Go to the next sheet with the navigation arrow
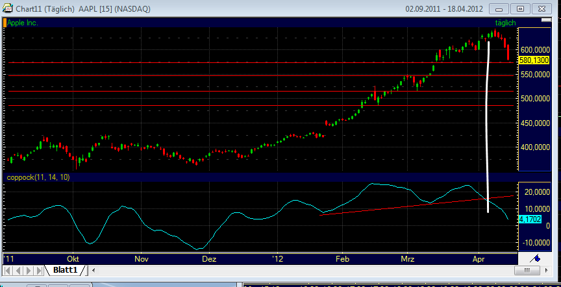Screen dimensions: 561x287 click(x=29, y=270)
